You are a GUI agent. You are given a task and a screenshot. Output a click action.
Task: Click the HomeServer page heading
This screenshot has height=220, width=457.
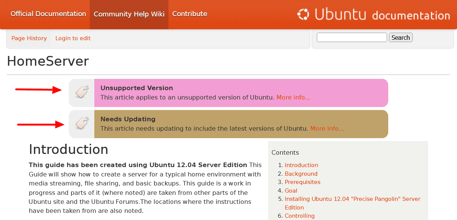point(48,61)
